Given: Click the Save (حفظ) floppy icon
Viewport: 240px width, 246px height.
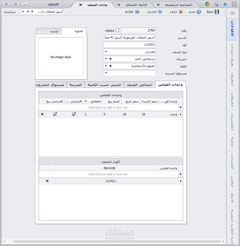Looking at the screenshot, I should click(217, 12).
